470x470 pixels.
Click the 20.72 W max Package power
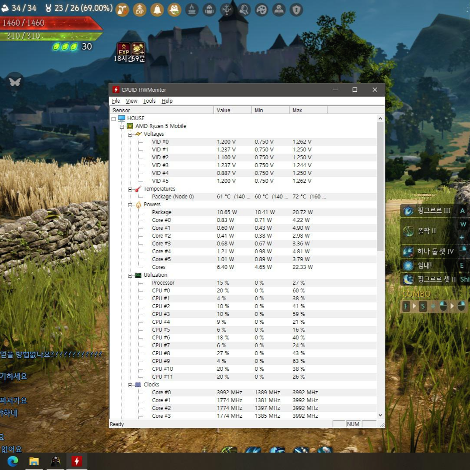click(302, 212)
